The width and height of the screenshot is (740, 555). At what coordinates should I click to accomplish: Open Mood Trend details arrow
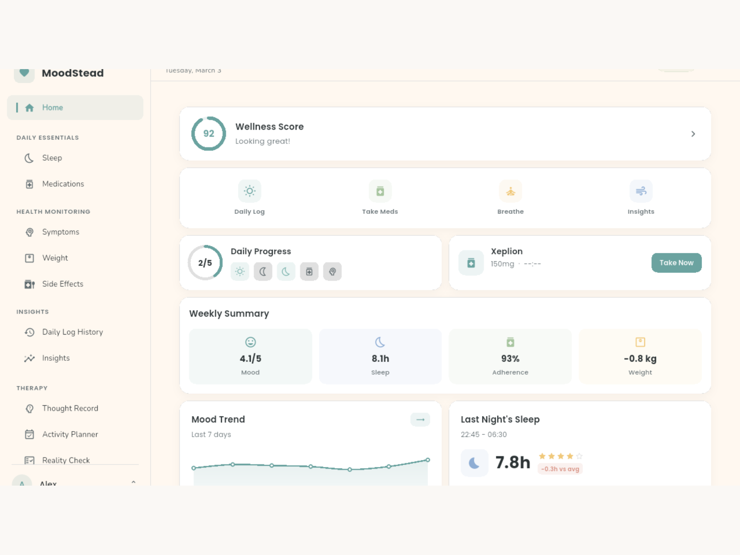pyautogui.click(x=420, y=420)
